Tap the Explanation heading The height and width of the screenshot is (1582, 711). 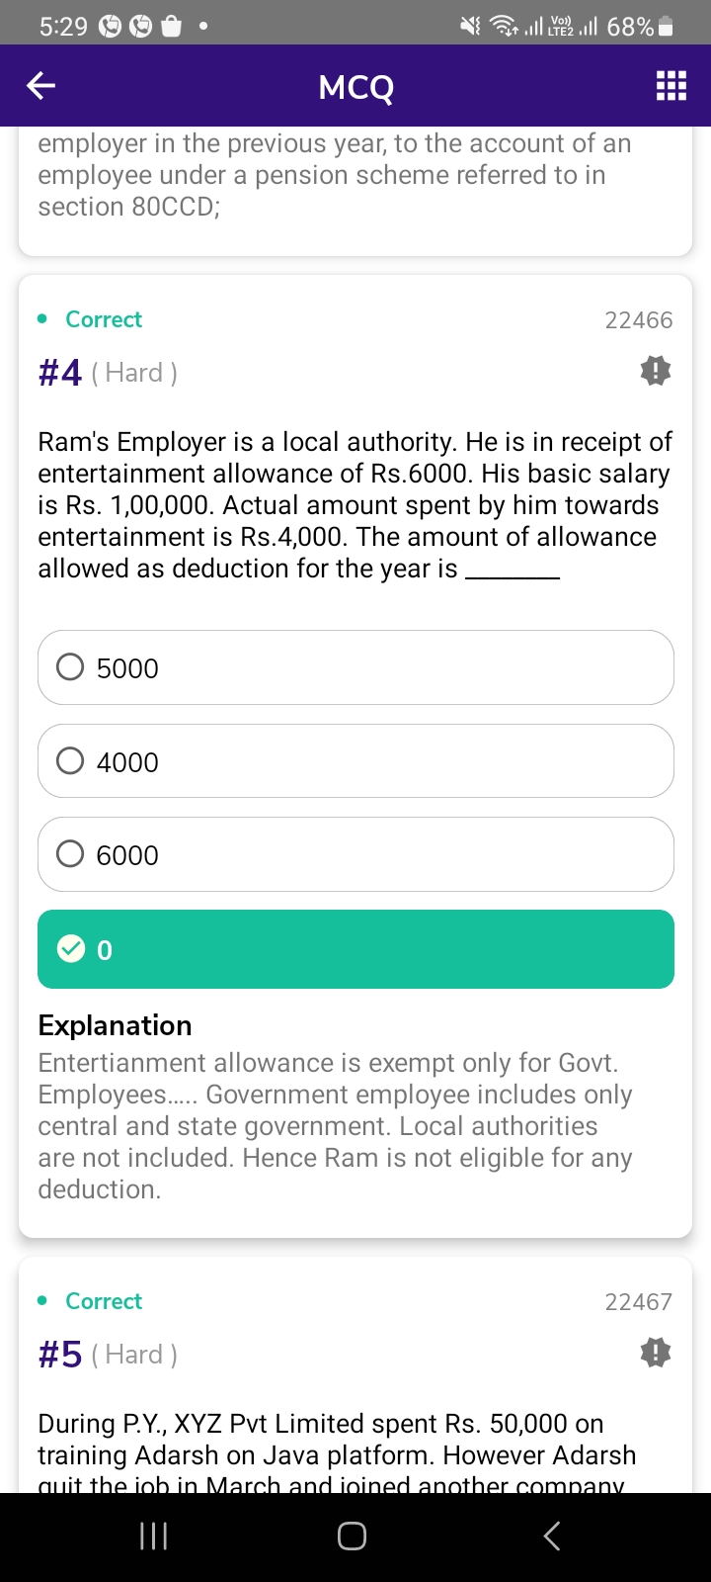tap(115, 1025)
